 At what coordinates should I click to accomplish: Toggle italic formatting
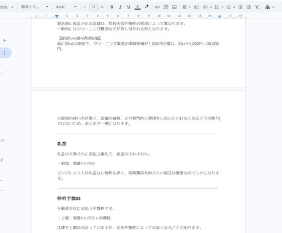[x=120, y=7]
